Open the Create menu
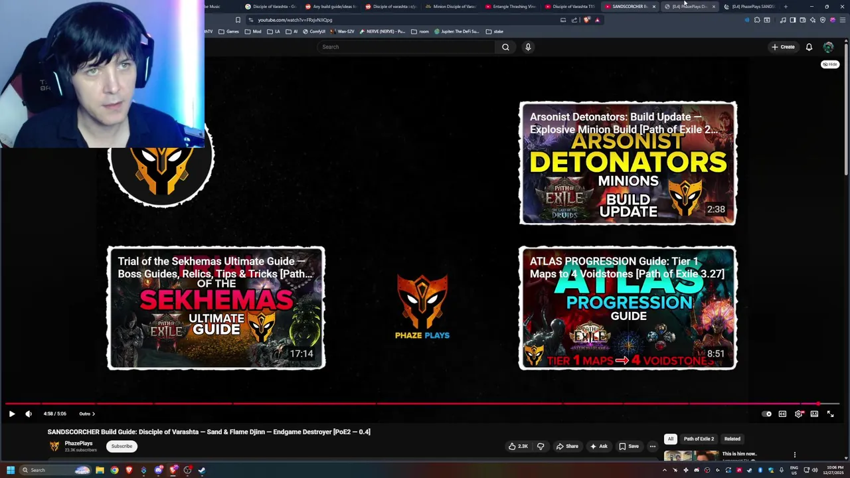 click(783, 47)
